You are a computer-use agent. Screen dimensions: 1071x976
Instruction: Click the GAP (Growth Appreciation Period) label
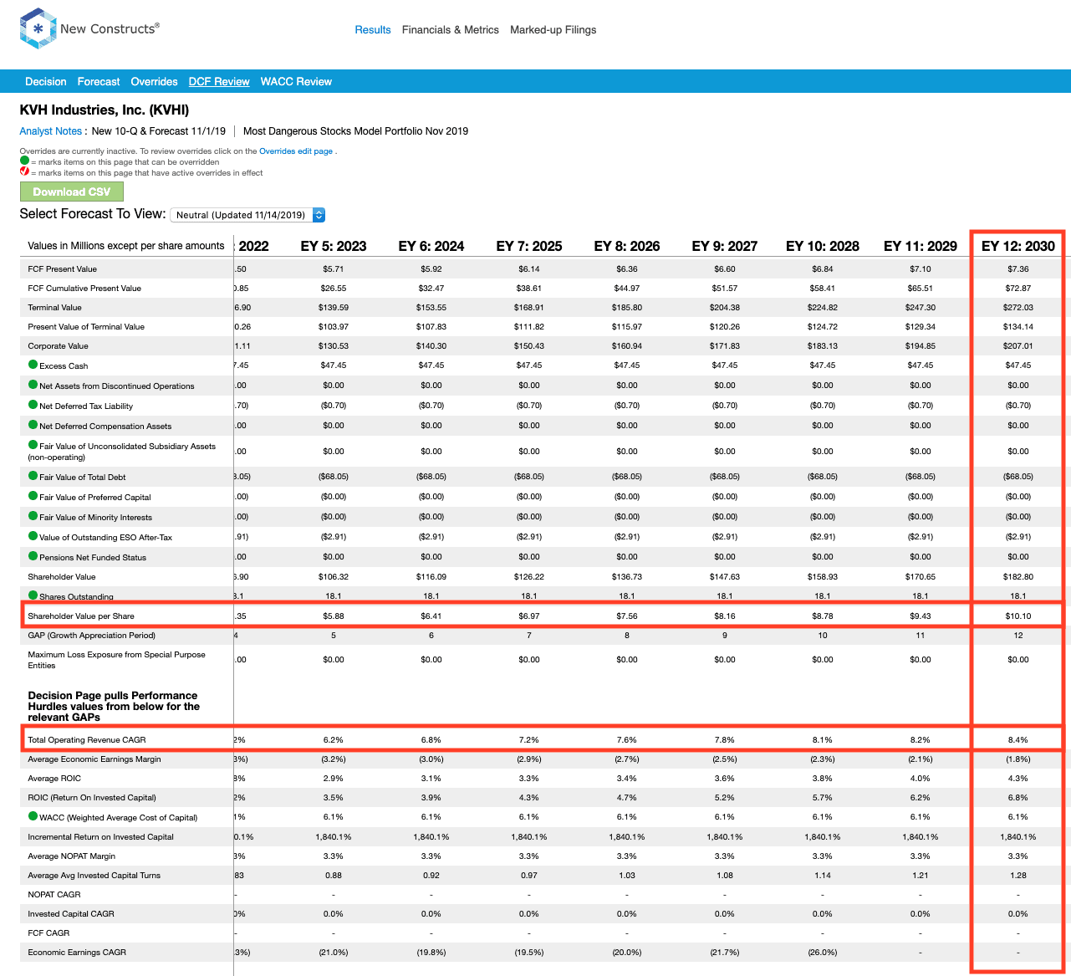tap(92, 636)
